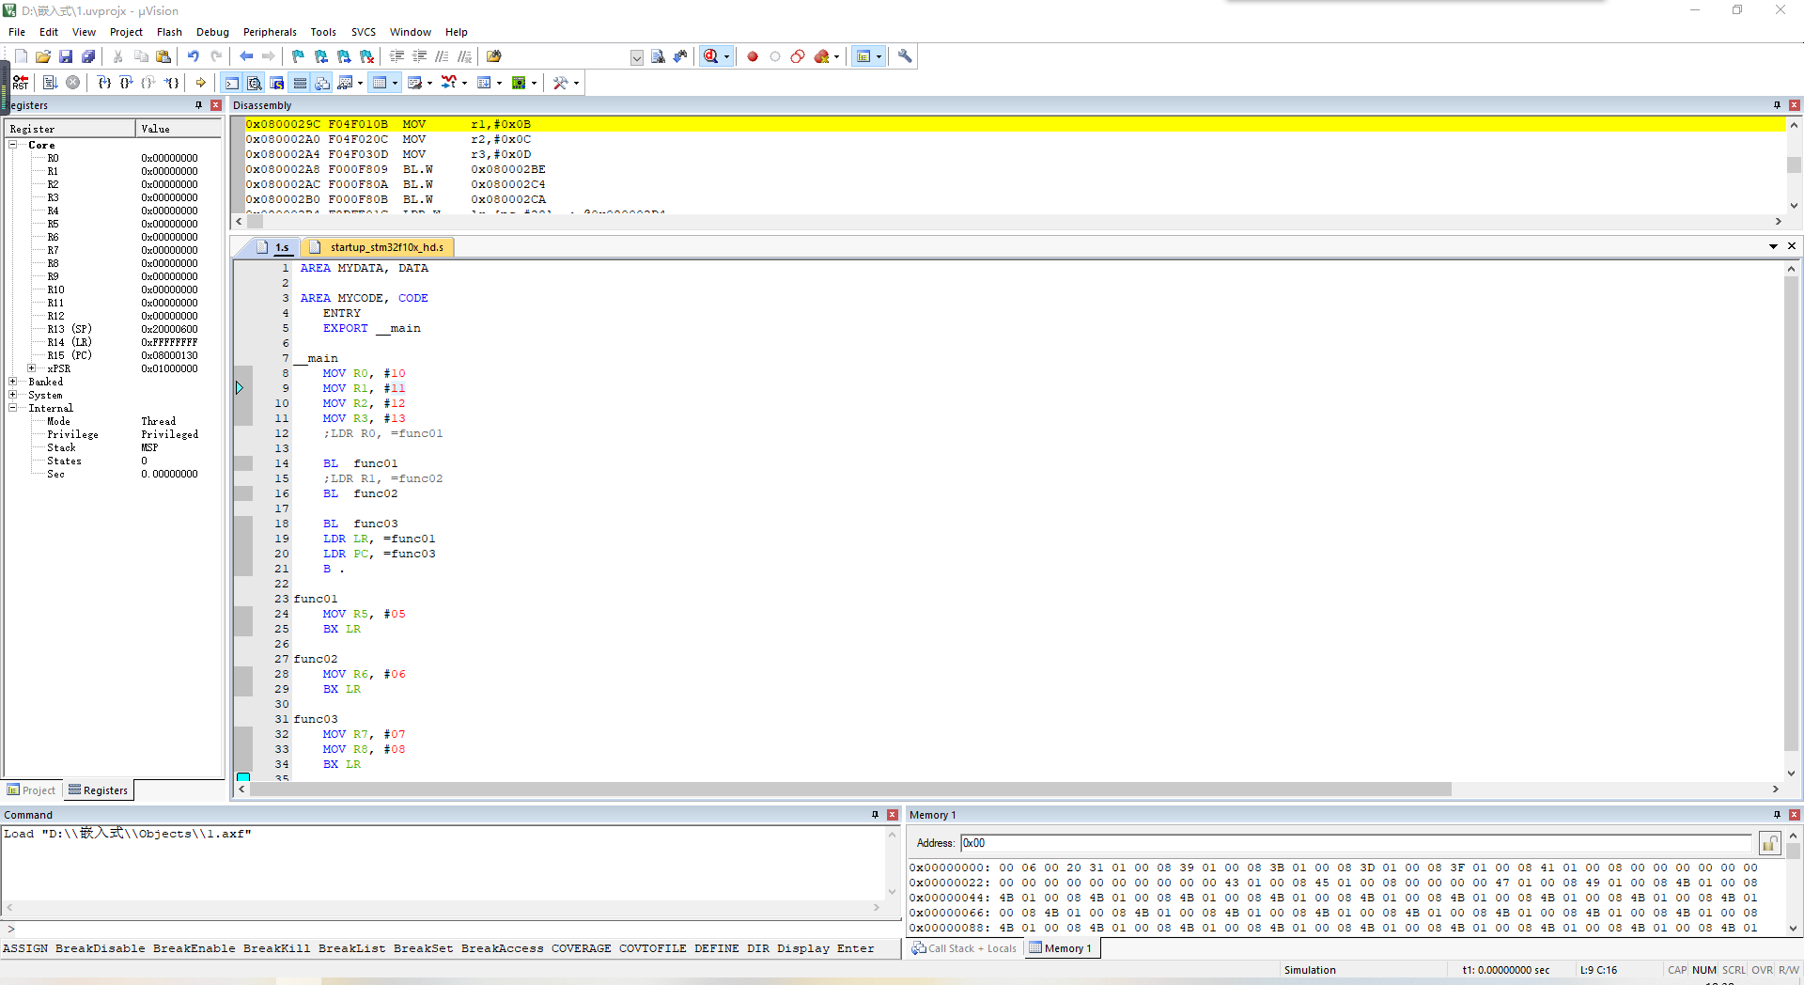Click Run to Cursor Line icon
The width and height of the screenshot is (1804, 985).
[x=171, y=83]
